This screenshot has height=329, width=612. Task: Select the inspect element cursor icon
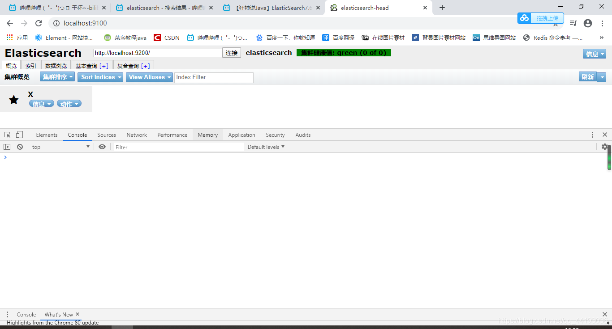(x=7, y=134)
